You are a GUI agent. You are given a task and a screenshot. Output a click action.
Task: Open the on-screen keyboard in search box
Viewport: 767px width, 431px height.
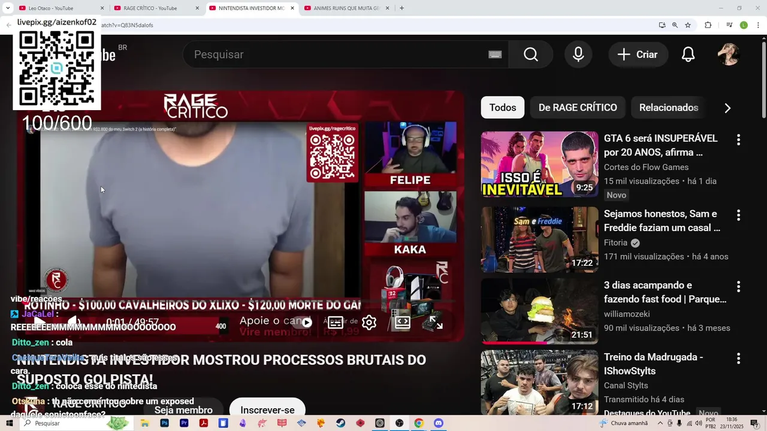[x=495, y=54]
